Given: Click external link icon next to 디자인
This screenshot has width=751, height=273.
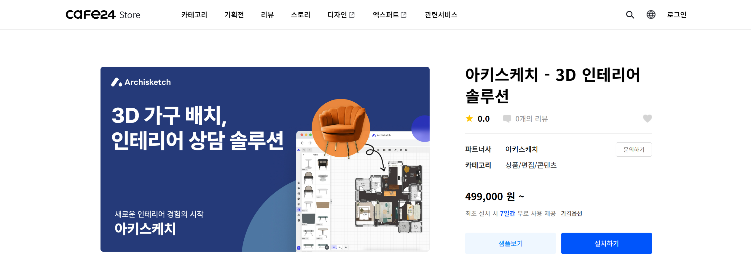Looking at the screenshot, I should [x=352, y=15].
